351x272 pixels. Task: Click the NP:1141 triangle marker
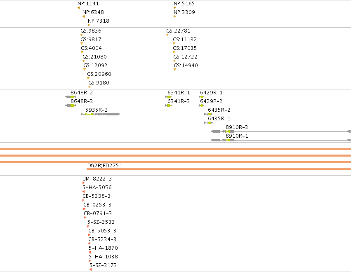78,8
